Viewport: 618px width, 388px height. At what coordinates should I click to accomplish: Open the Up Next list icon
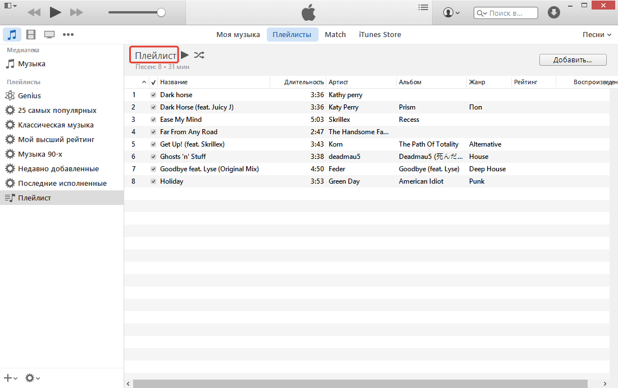[x=423, y=7]
